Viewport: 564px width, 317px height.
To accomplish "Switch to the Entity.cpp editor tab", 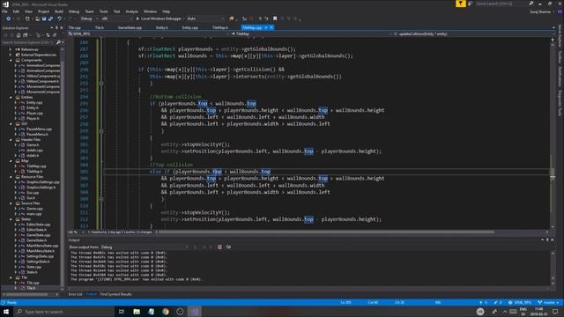I will point(190,27).
